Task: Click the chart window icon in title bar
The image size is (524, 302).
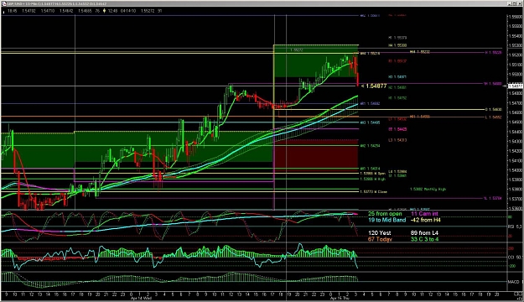Action: 4,3
